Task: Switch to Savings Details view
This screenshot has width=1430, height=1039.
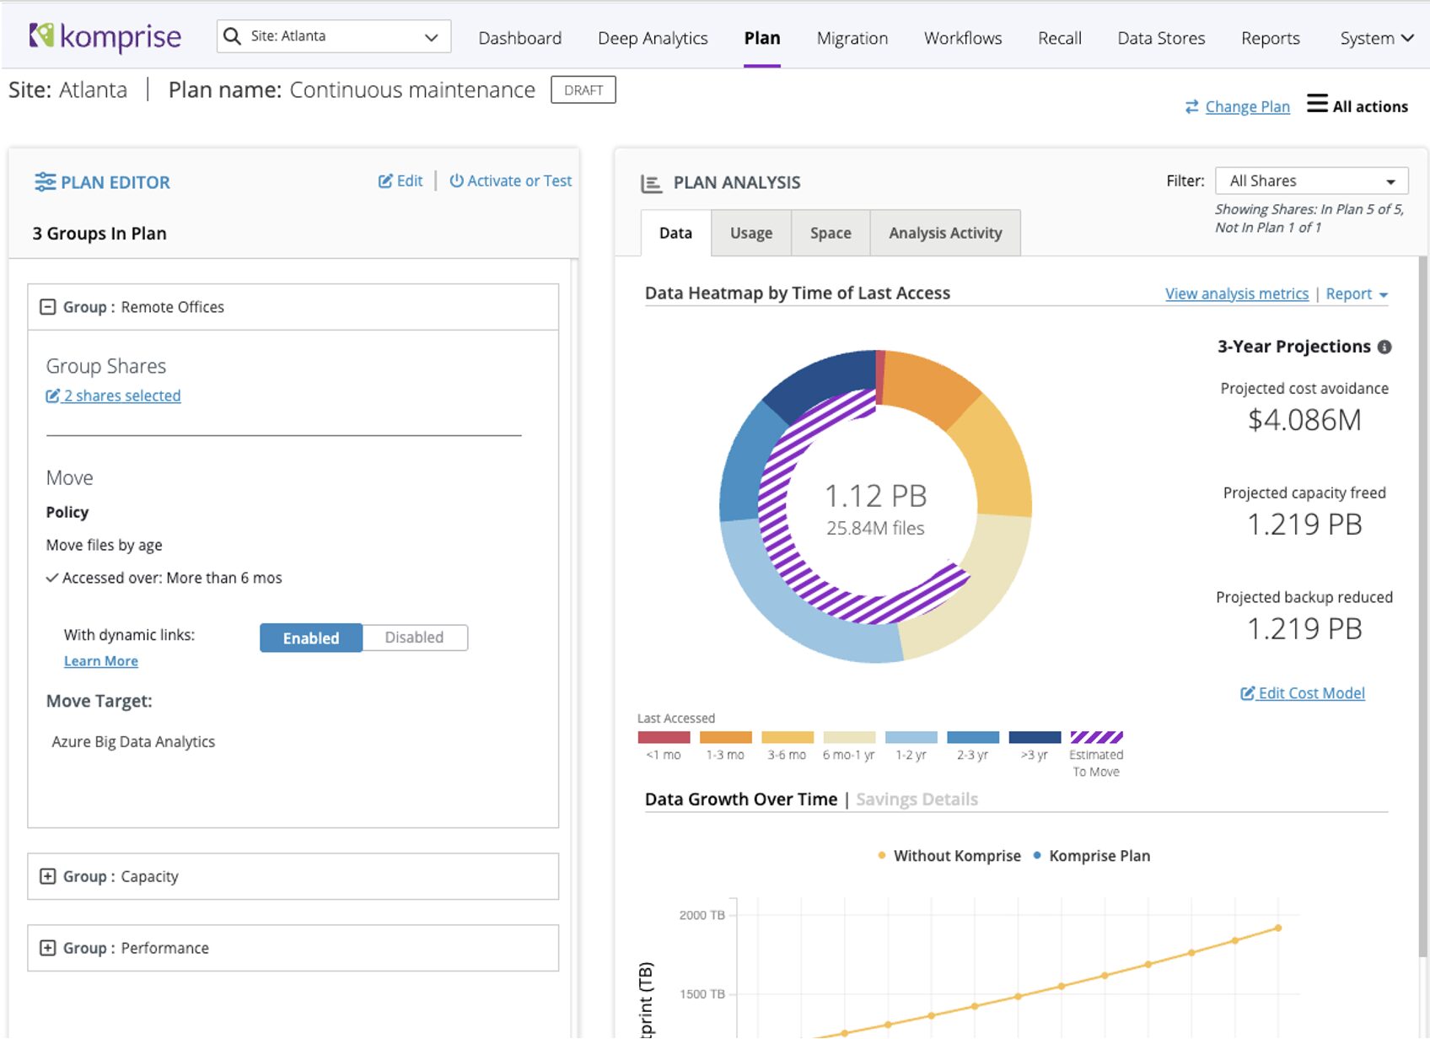Action: pos(917,799)
